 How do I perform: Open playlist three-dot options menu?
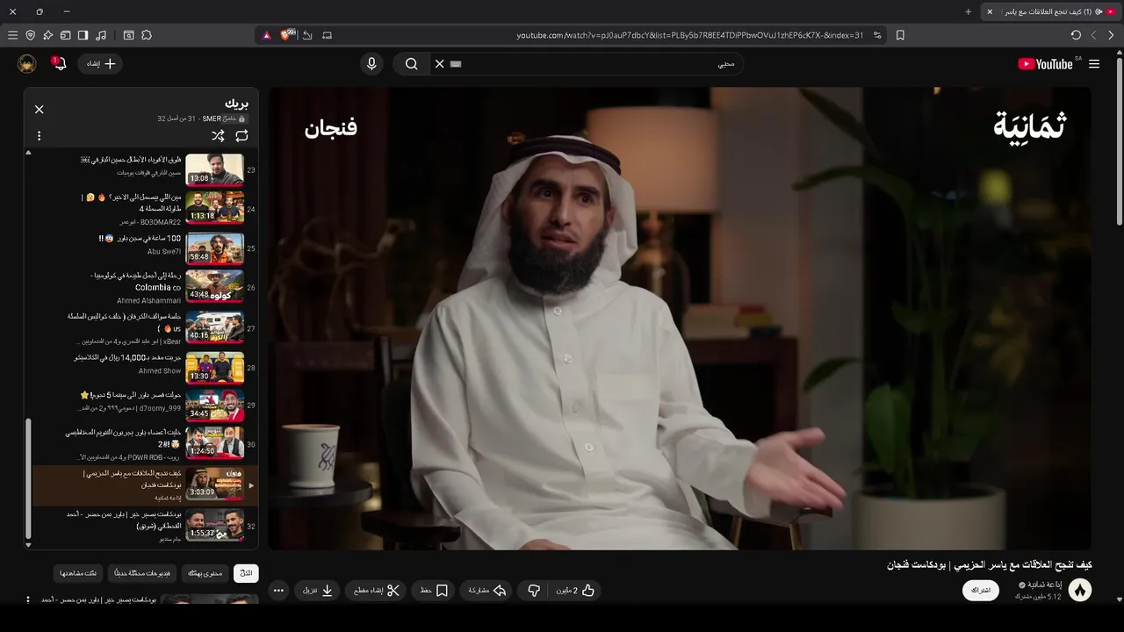[39, 136]
